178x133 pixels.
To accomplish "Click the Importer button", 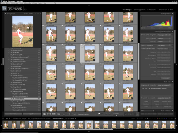I will pyautogui.click(x=13, y=114).
